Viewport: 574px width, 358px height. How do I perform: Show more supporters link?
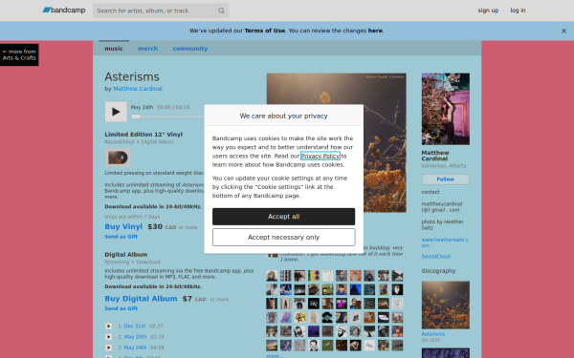point(275,356)
